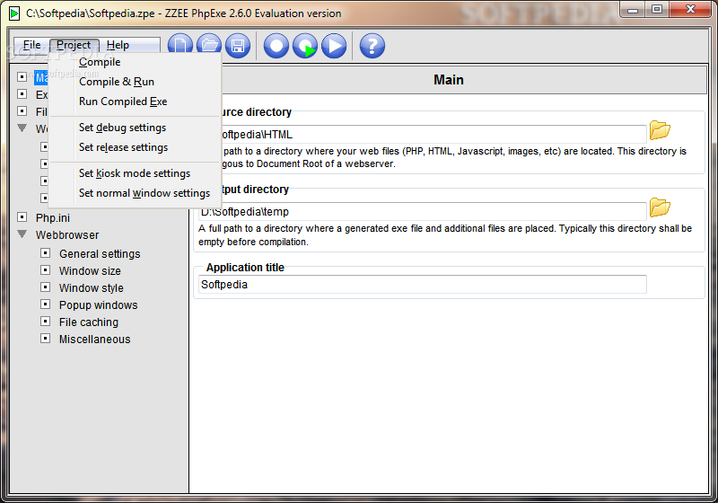
Task: Open Miscellaneous tree item
Action: click(x=94, y=340)
